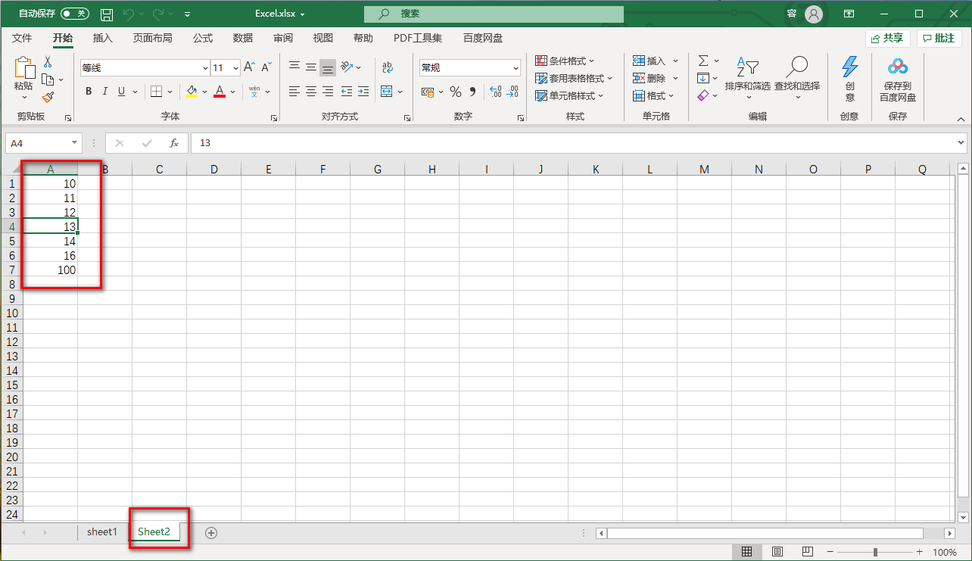972x561 pixels.
Task: Click the AutoSum sigma icon
Action: tap(703, 61)
